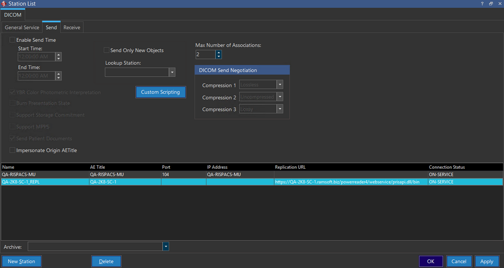Viewport: 504px width, 268px height.
Task: Cancel the Station List dialog
Action: click(x=458, y=261)
